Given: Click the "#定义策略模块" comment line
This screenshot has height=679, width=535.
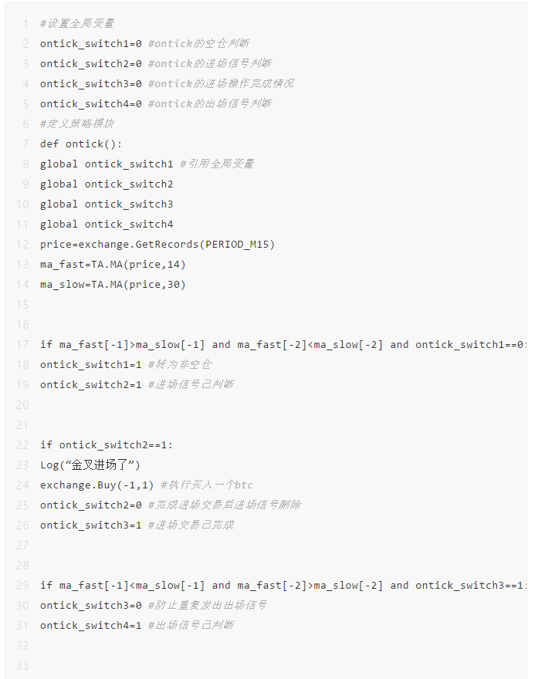Looking at the screenshot, I should pyautogui.click(x=77, y=123).
